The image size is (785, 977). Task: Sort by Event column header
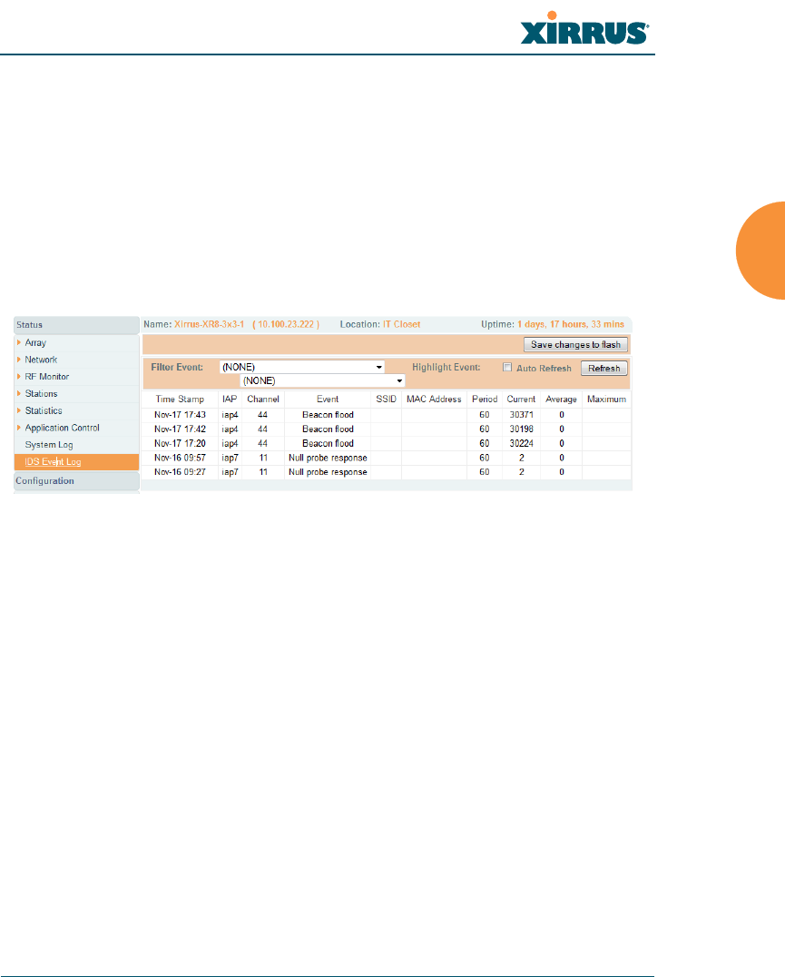point(328,399)
